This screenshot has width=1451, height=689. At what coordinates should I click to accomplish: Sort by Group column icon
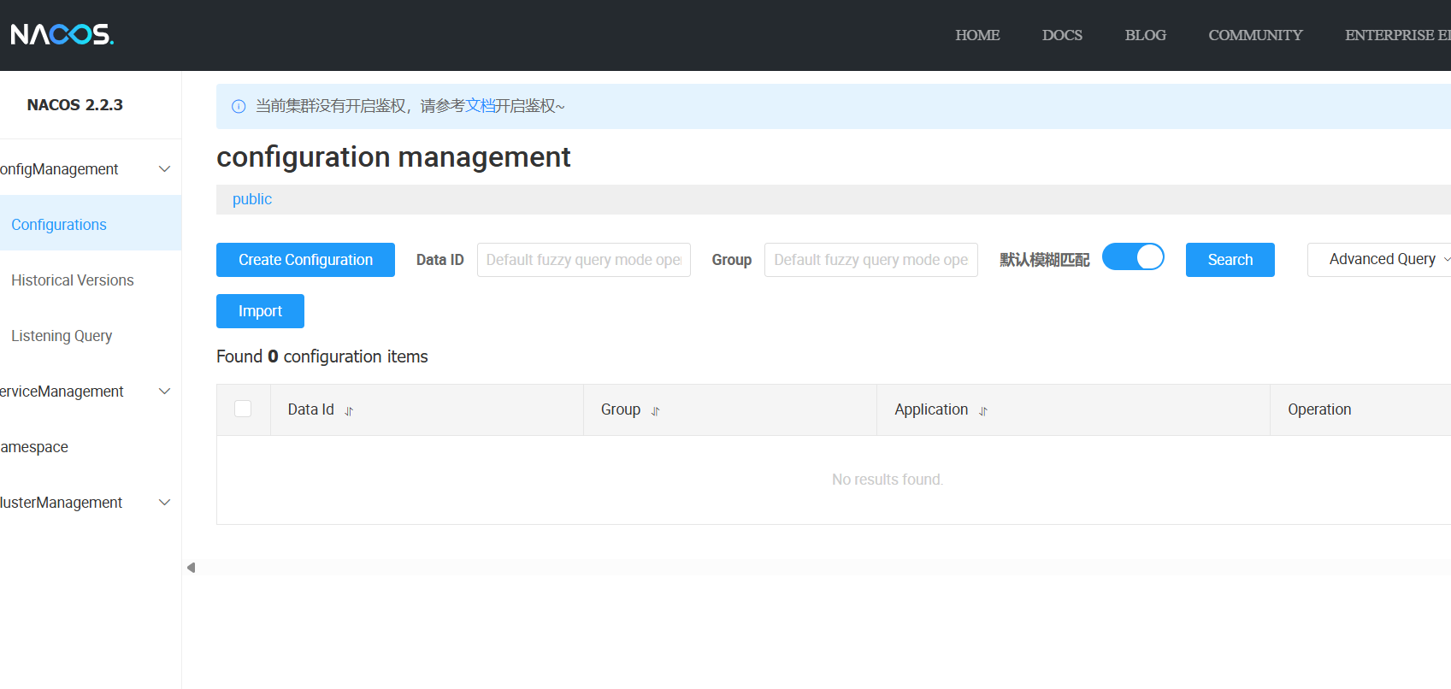[656, 411]
